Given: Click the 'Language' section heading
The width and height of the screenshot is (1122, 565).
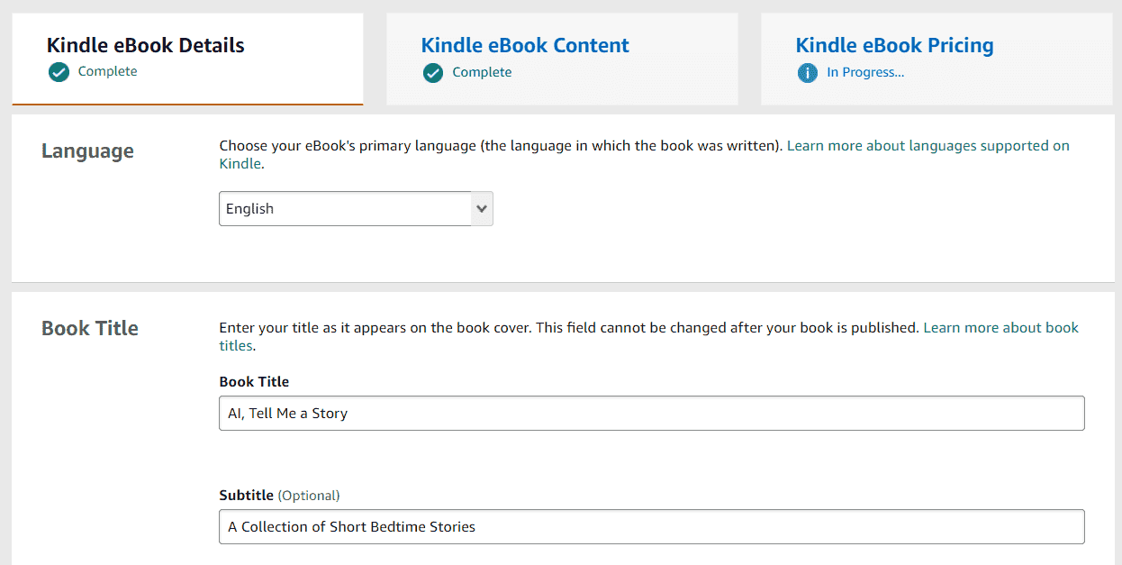Looking at the screenshot, I should click(x=87, y=150).
